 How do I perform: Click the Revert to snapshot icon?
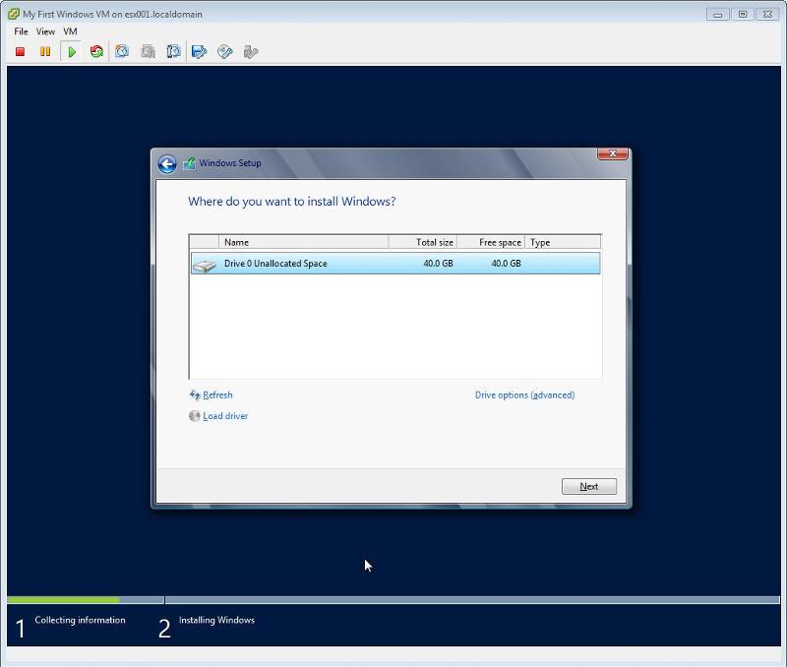(149, 52)
